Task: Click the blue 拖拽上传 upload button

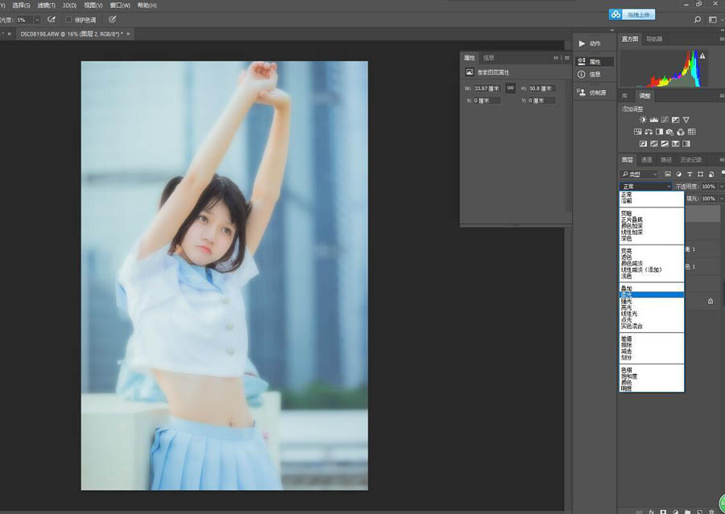Action: point(632,14)
